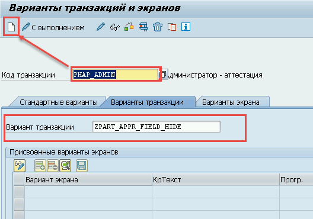Click the 'Вариант экрана' column header
Viewport: 313px width, 219px height.
88,180
